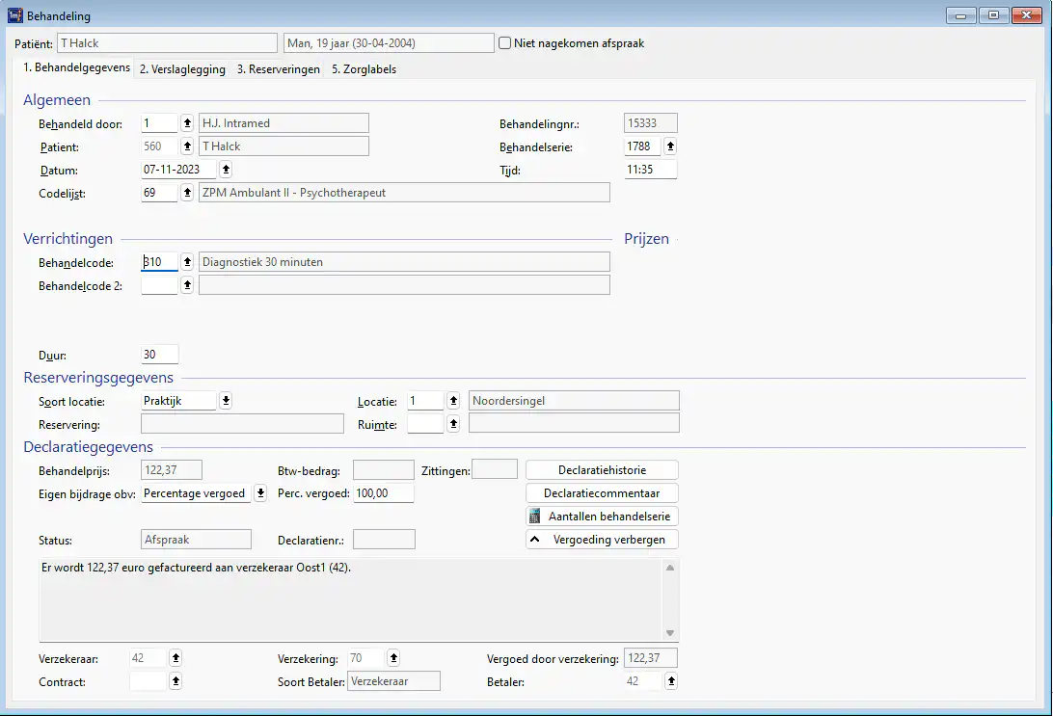Open Declaratiecommentaar
Image resolution: width=1053 pixels, height=716 pixels.
(x=602, y=493)
